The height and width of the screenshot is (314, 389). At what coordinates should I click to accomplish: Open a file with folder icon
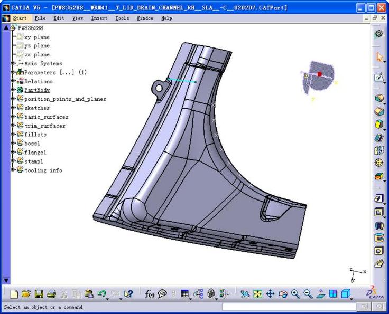coord(26,294)
